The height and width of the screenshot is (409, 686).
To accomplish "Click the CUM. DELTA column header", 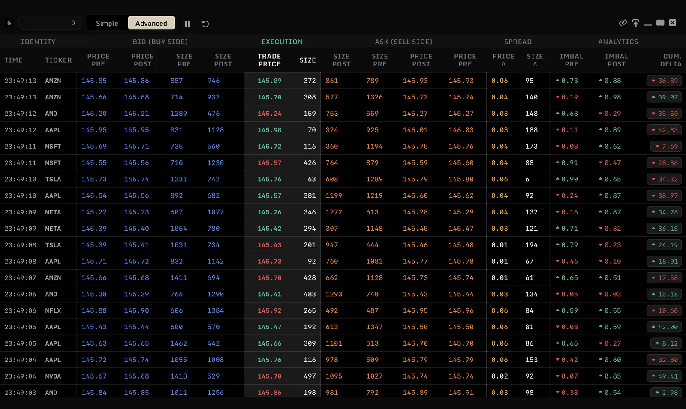I will 672,60.
